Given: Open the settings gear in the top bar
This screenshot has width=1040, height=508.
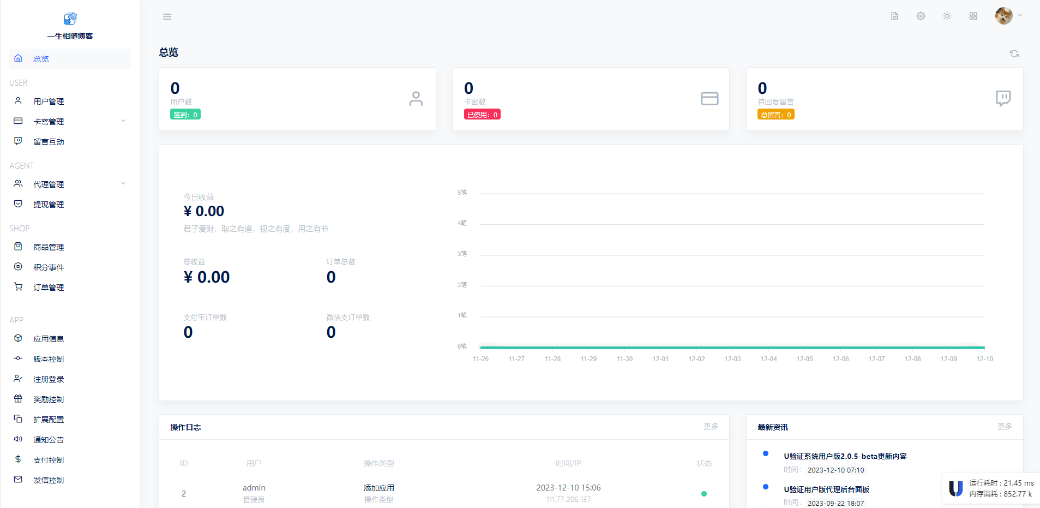Looking at the screenshot, I should click(921, 16).
